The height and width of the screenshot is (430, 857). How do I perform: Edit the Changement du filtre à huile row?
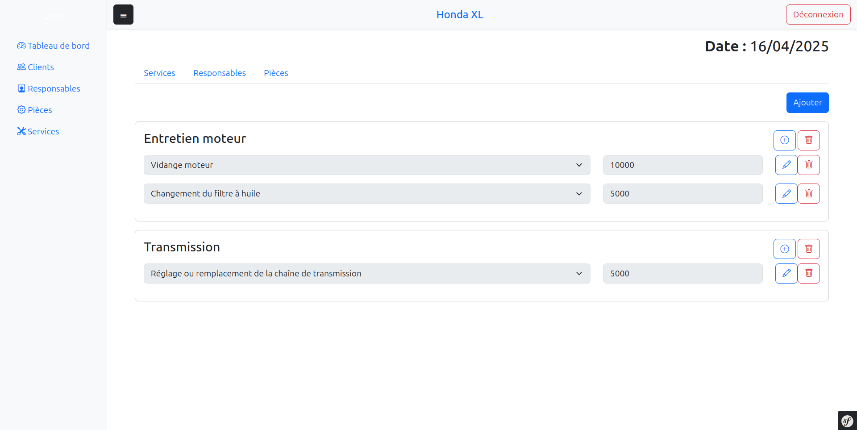pyautogui.click(x=786, y=193)
